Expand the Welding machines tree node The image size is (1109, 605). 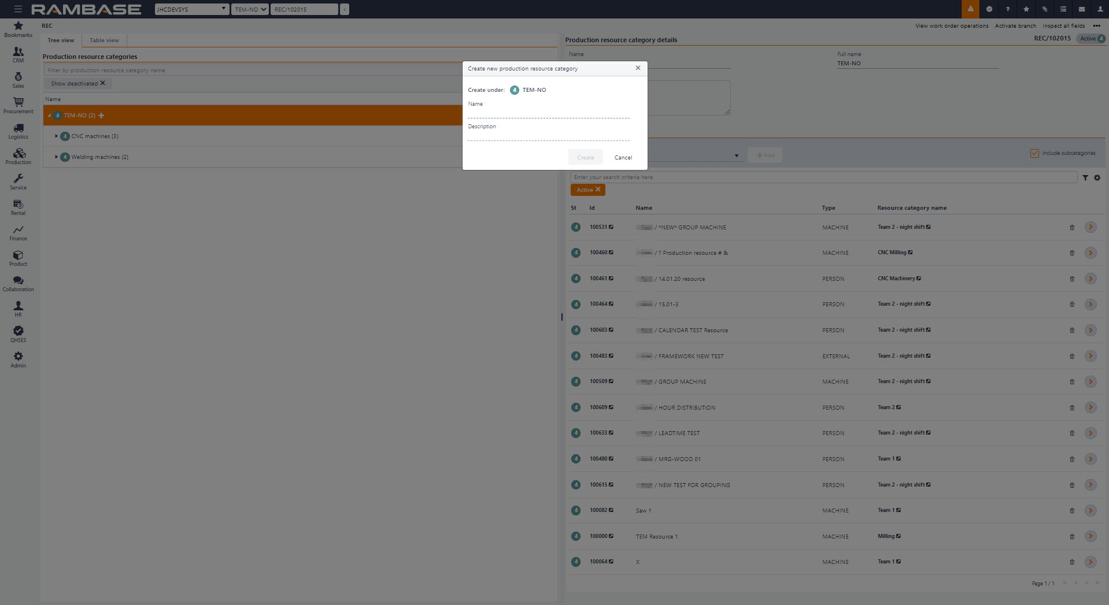(x=56, y=157)
